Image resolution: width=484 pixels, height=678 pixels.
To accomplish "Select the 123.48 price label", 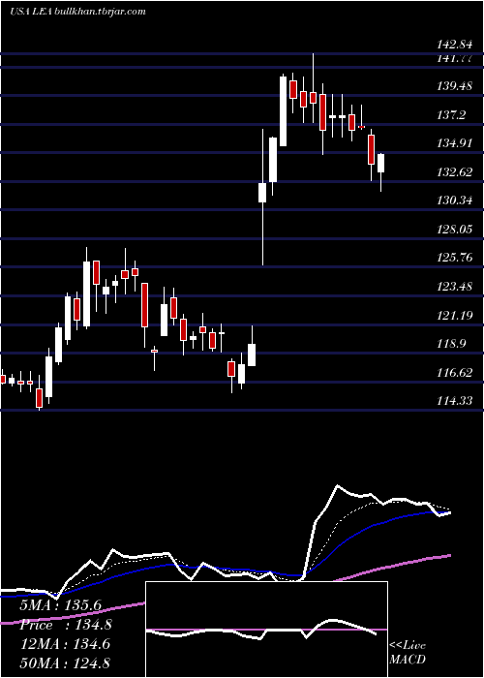I will click(x=454, y=287).
